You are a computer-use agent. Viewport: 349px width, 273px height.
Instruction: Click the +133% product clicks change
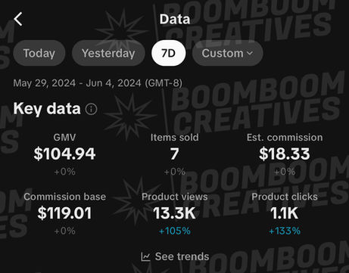tap(285, 231)
